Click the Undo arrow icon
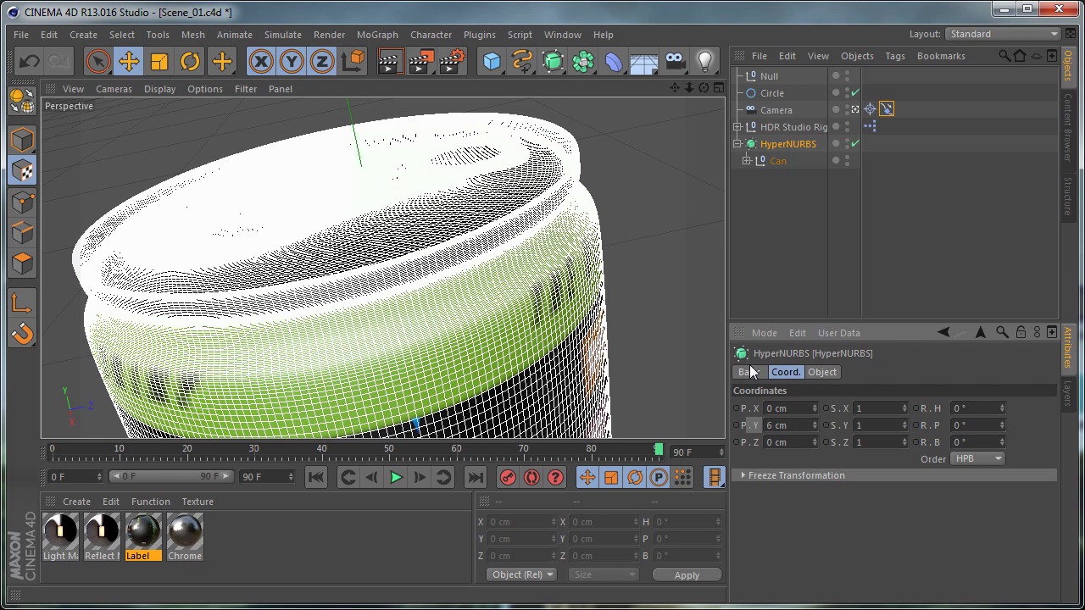Image resolution: width=1085 pixels, height=610 pixels. (29, 61)
